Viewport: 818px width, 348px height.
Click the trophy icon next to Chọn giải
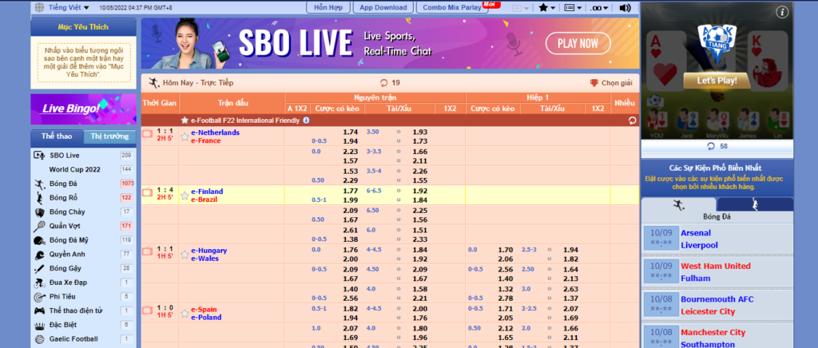coord(594,83)
